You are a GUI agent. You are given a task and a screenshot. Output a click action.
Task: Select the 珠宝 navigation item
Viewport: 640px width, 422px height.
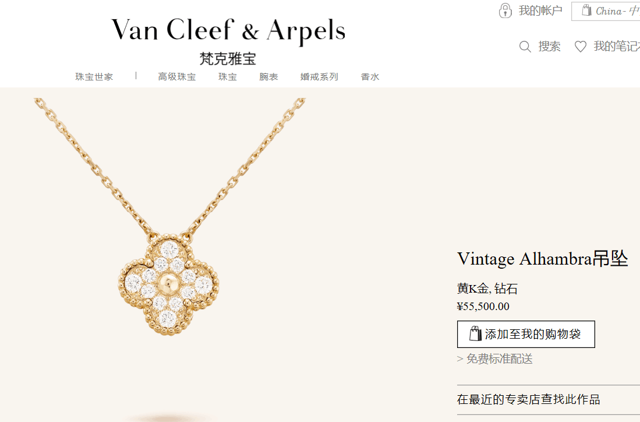pos(227,77)
